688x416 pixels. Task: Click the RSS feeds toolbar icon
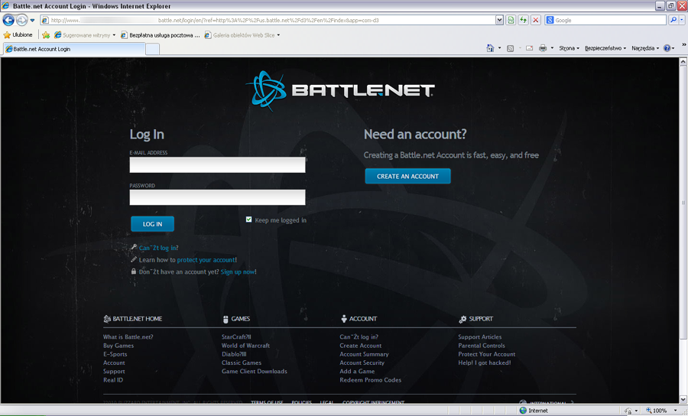510,48
